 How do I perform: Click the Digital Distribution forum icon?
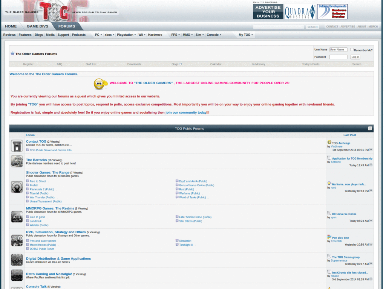(x=17, y=260)
